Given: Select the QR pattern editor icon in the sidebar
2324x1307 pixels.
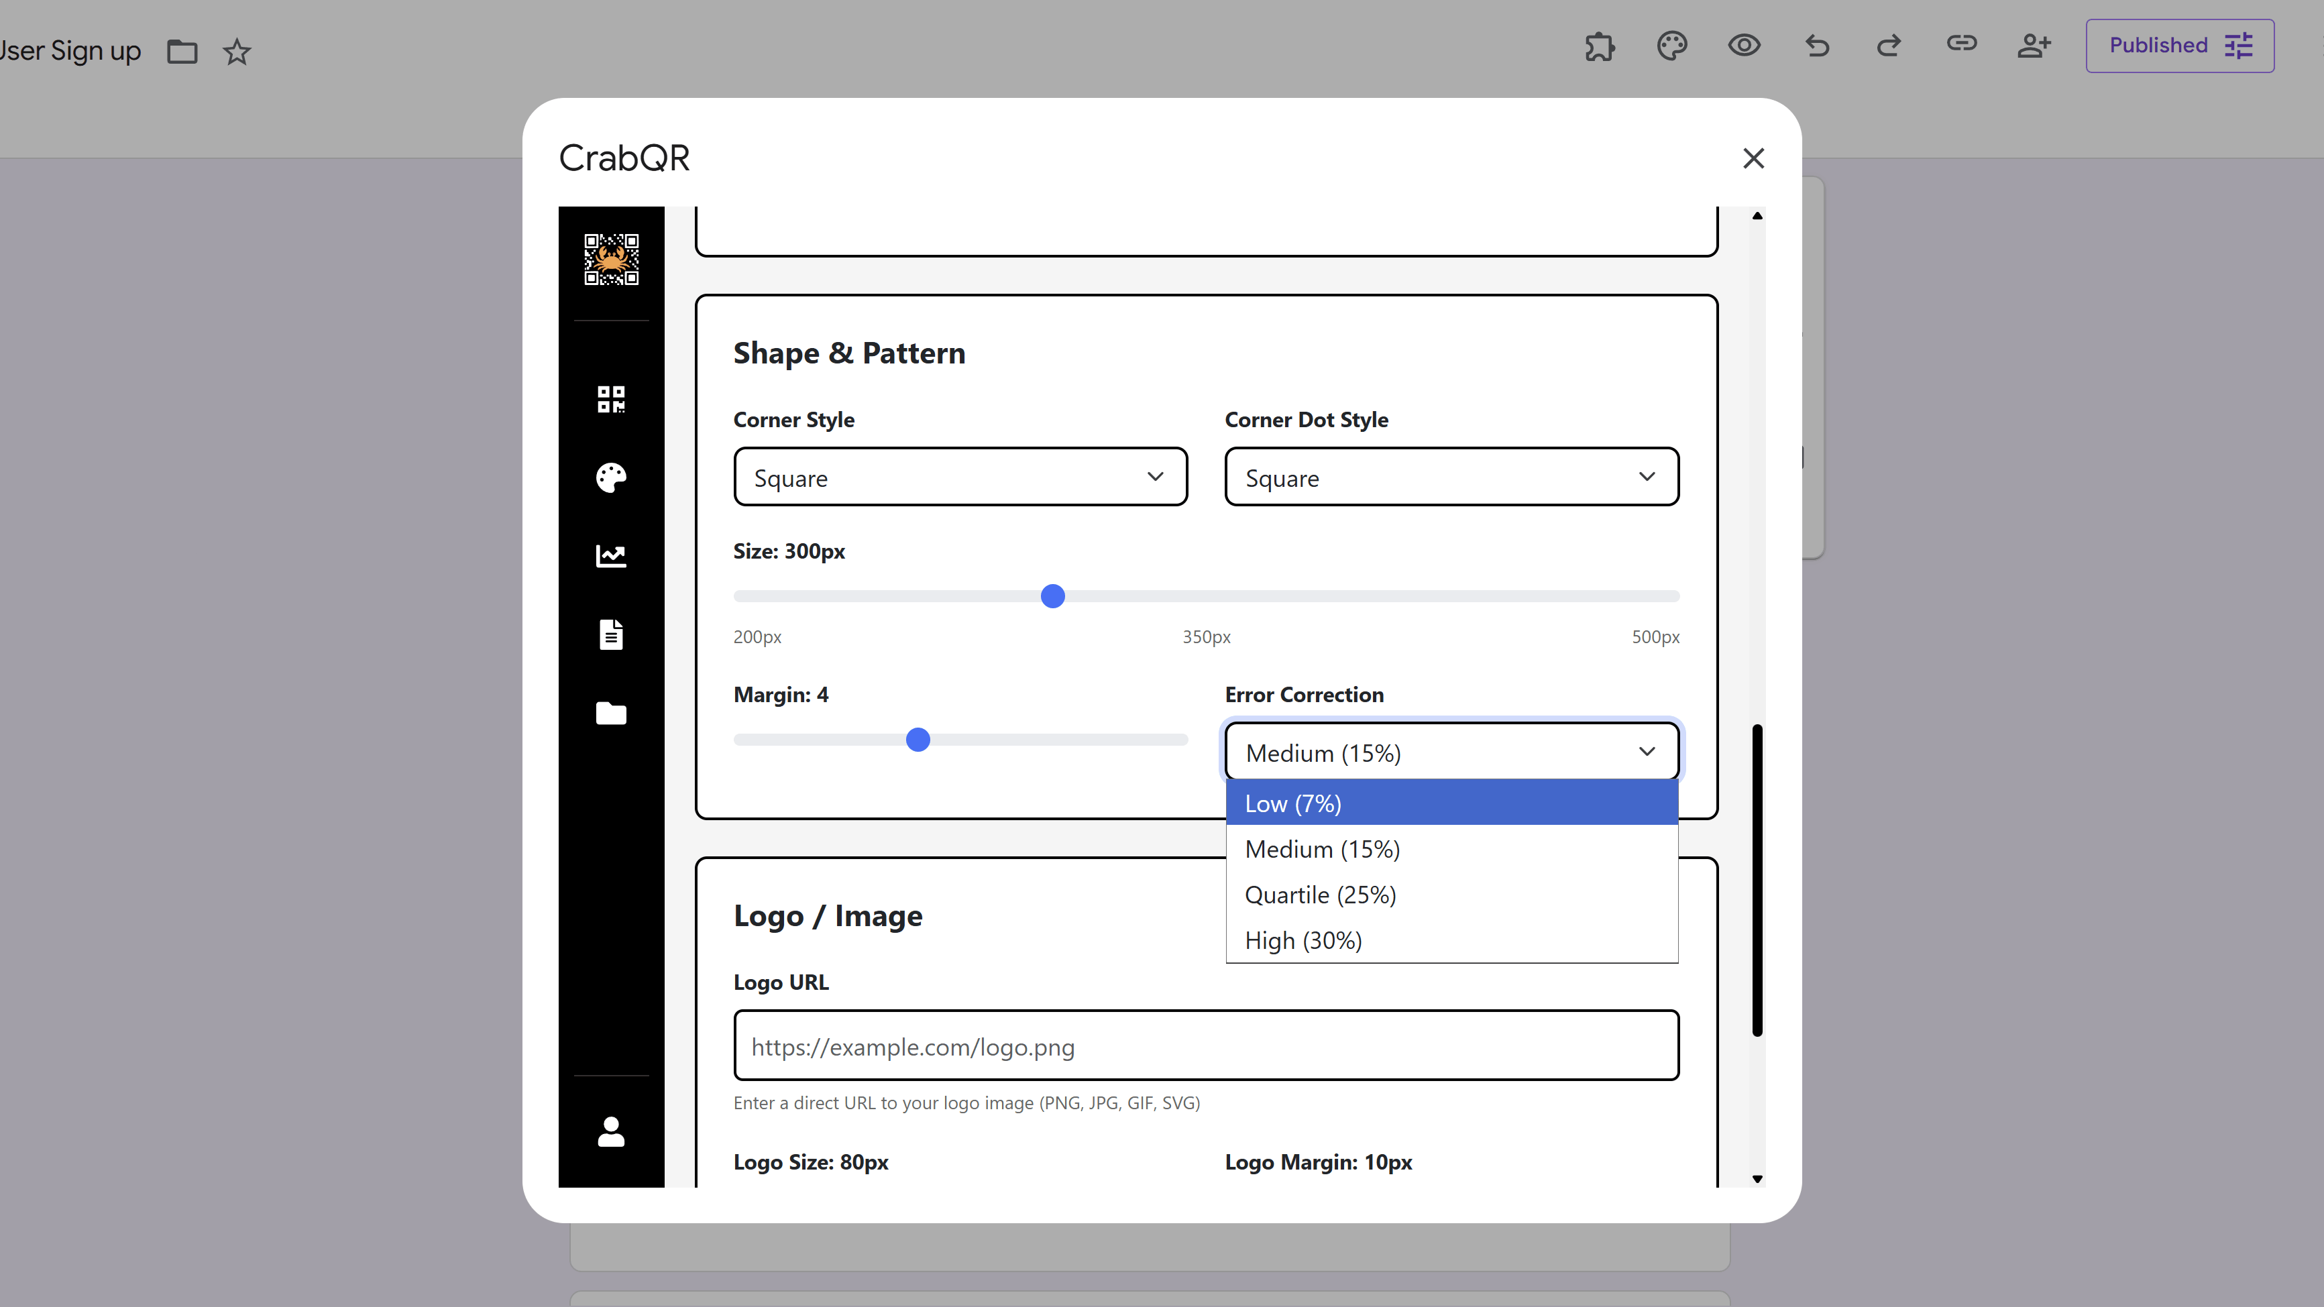Looking at the screenshot, I should point(611,399).
